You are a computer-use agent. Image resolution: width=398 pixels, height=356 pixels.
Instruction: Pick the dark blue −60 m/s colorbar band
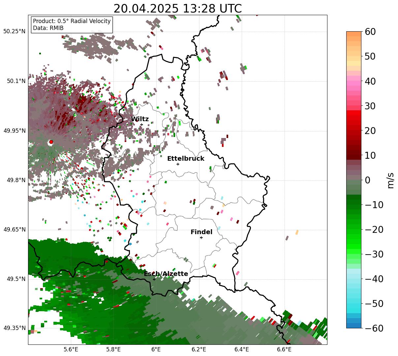(x=354, y=325)
